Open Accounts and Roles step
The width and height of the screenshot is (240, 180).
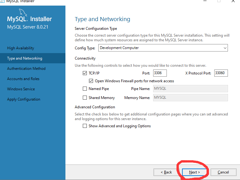click(x=23, y=79)
